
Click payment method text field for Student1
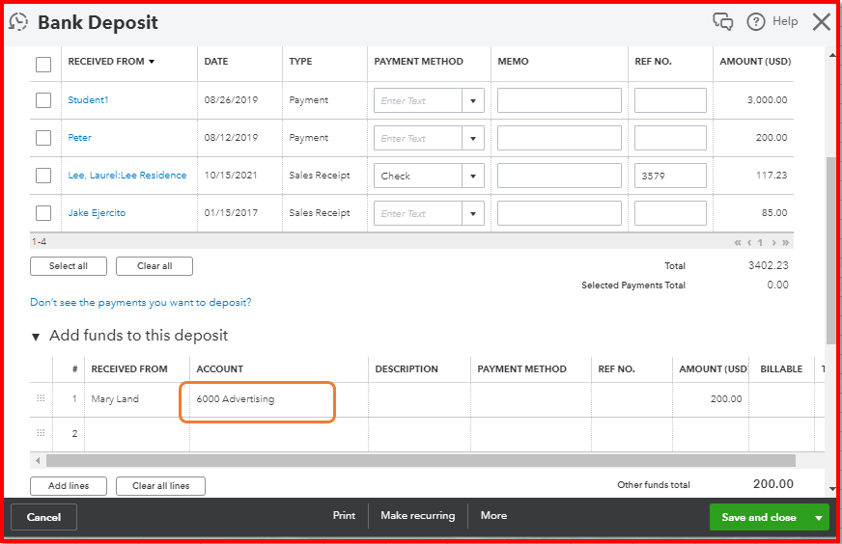pos(418,100)
